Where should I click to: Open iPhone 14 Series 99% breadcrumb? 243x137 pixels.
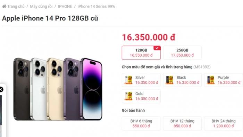coord(96,7)
